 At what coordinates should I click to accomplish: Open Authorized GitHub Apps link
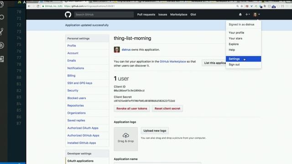(83, 135)
